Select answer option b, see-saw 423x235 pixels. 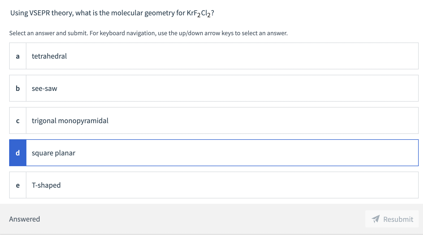click(x=189, y=88)
